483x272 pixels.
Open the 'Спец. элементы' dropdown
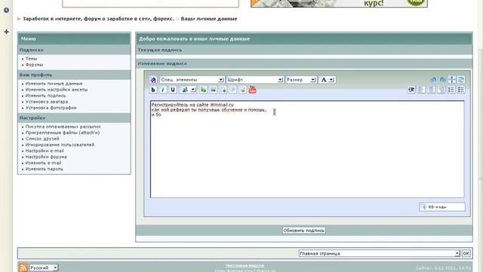192,80
